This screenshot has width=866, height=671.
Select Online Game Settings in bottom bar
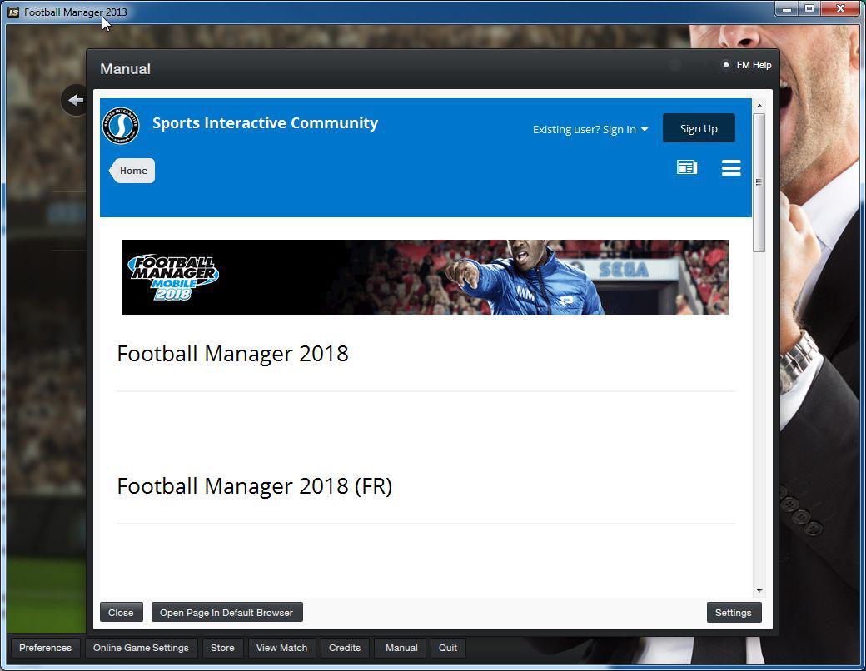tap(141, 648)
